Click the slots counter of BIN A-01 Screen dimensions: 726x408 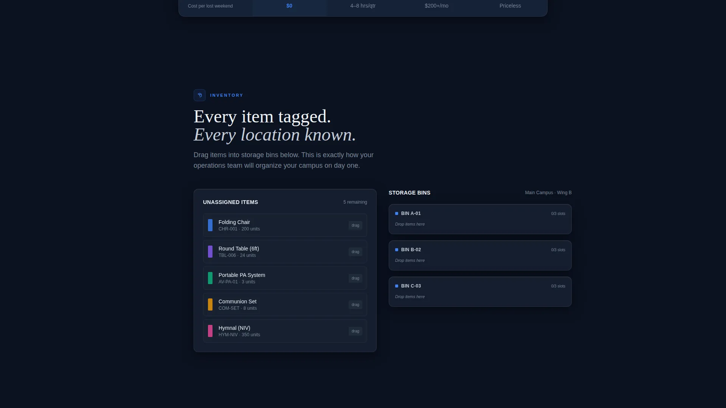[x=558, y=214]
